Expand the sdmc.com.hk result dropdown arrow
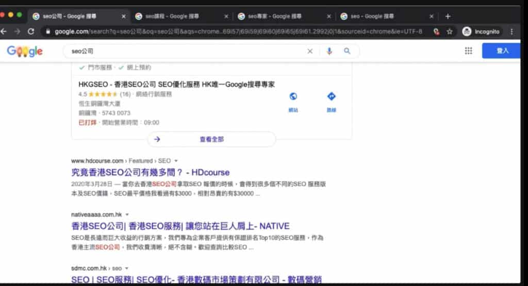528x286 pixels. 127,268
